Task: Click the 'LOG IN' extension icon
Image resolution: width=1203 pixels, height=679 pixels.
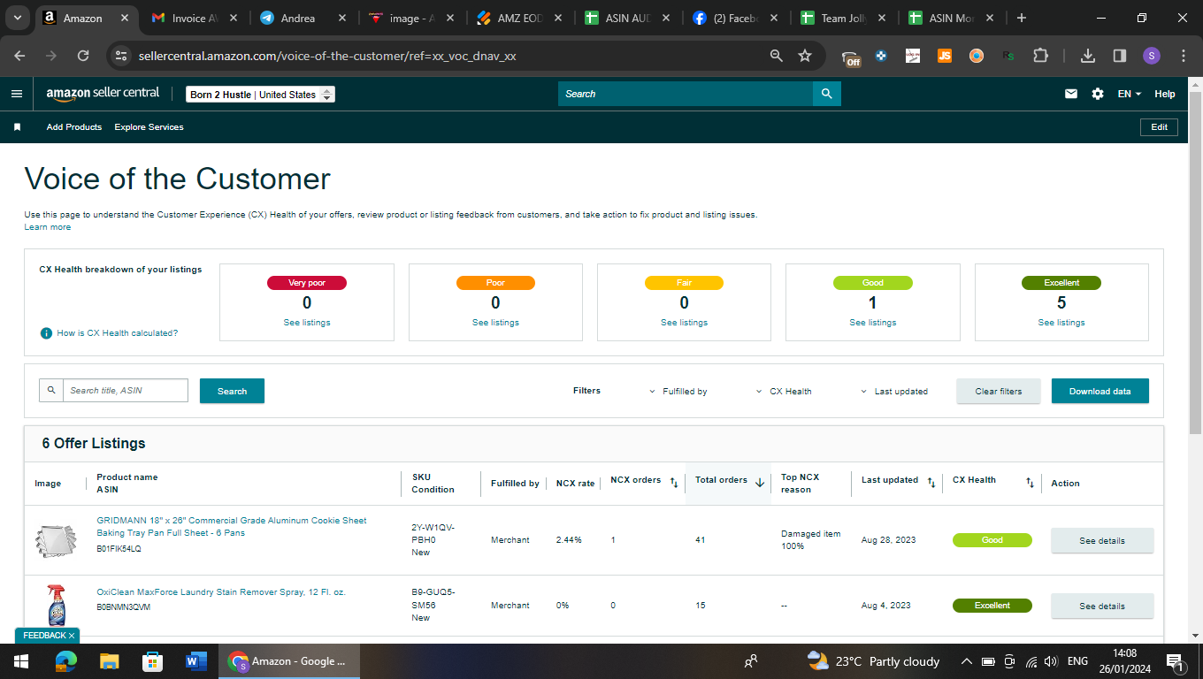Action: [x=913, y=56]
